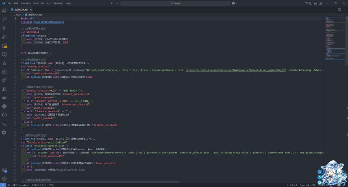Screen dimensions: 348x187
Task: Open the Extensions view
Action: click(x=5, y=46)
